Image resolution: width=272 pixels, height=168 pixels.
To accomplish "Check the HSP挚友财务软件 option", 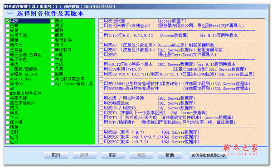I will 7,93.
